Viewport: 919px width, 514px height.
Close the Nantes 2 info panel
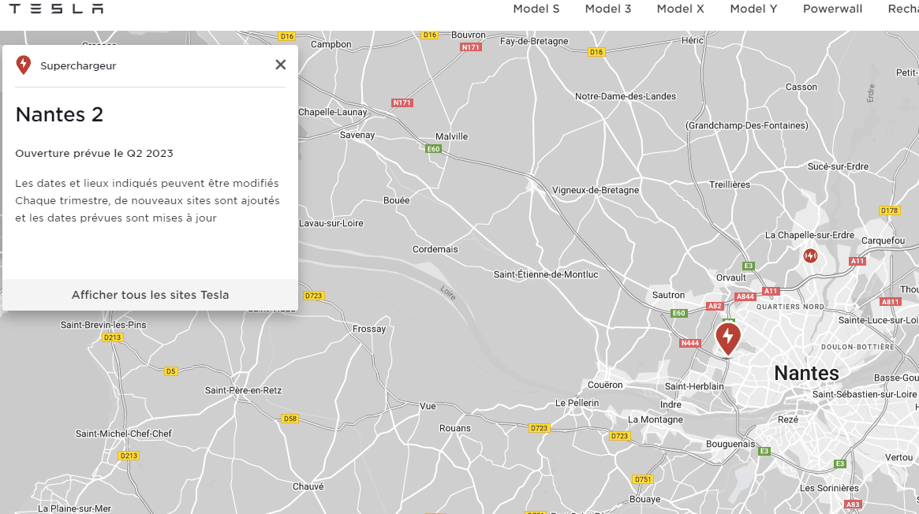coord(281,65)
